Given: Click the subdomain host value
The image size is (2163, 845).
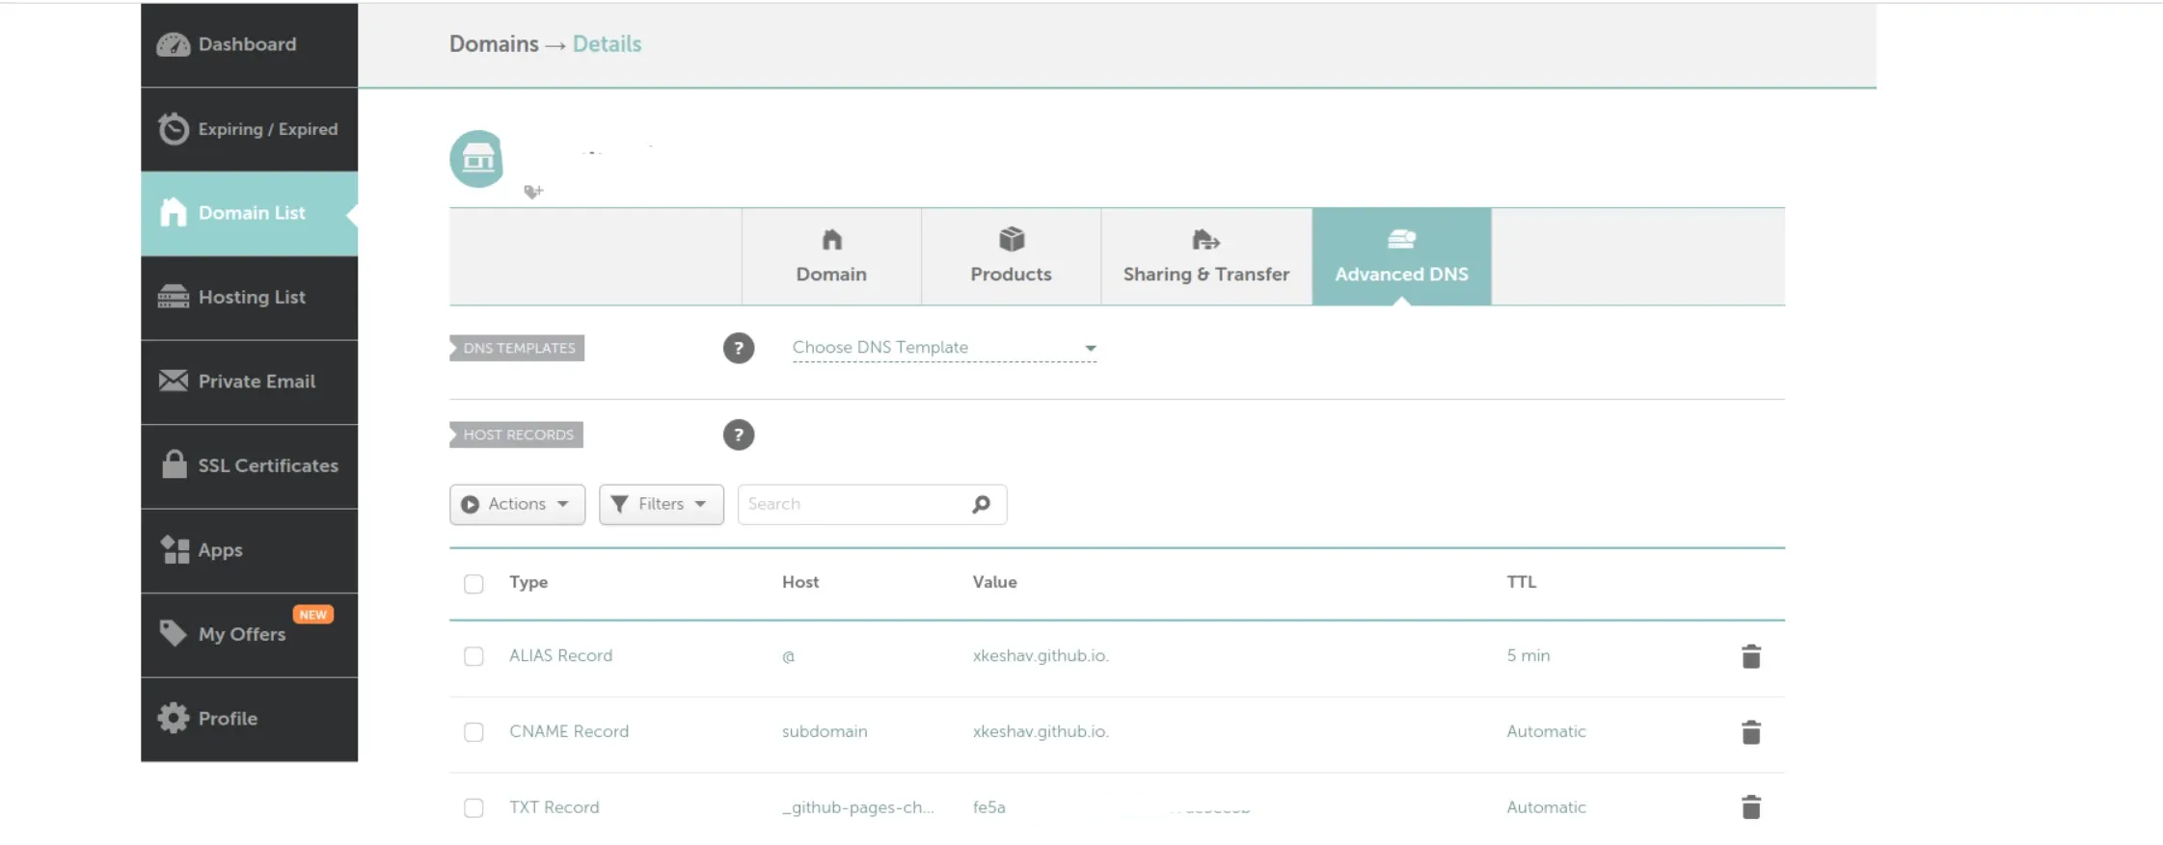Looking at the screenshot, I should tap(825, 731).
